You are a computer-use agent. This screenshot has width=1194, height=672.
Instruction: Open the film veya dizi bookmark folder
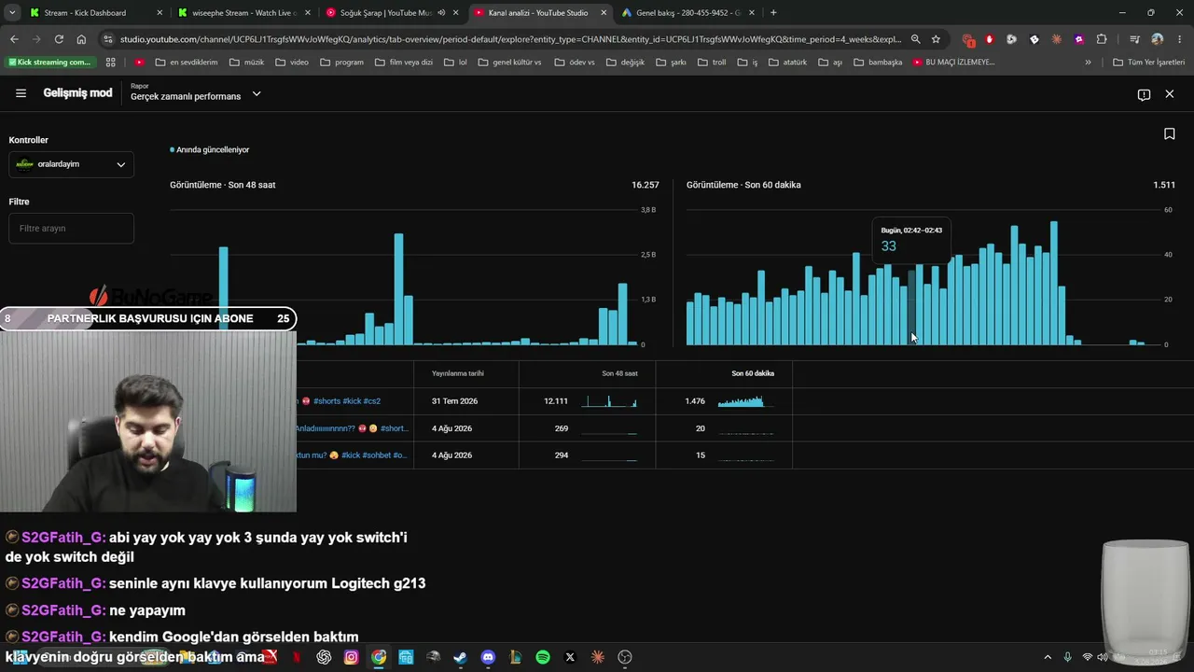pos(403,63)
